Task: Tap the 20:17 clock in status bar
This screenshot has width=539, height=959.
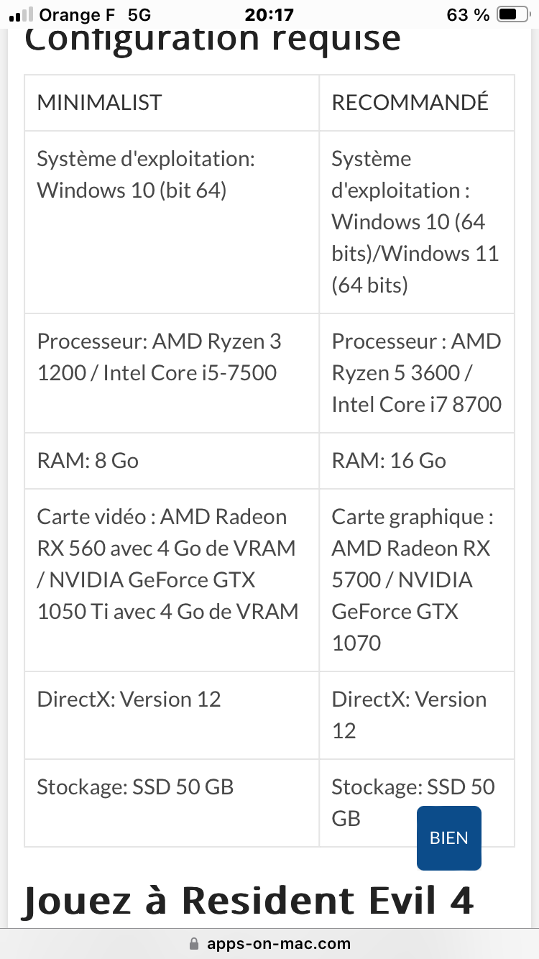Action: tap(269, 14)
